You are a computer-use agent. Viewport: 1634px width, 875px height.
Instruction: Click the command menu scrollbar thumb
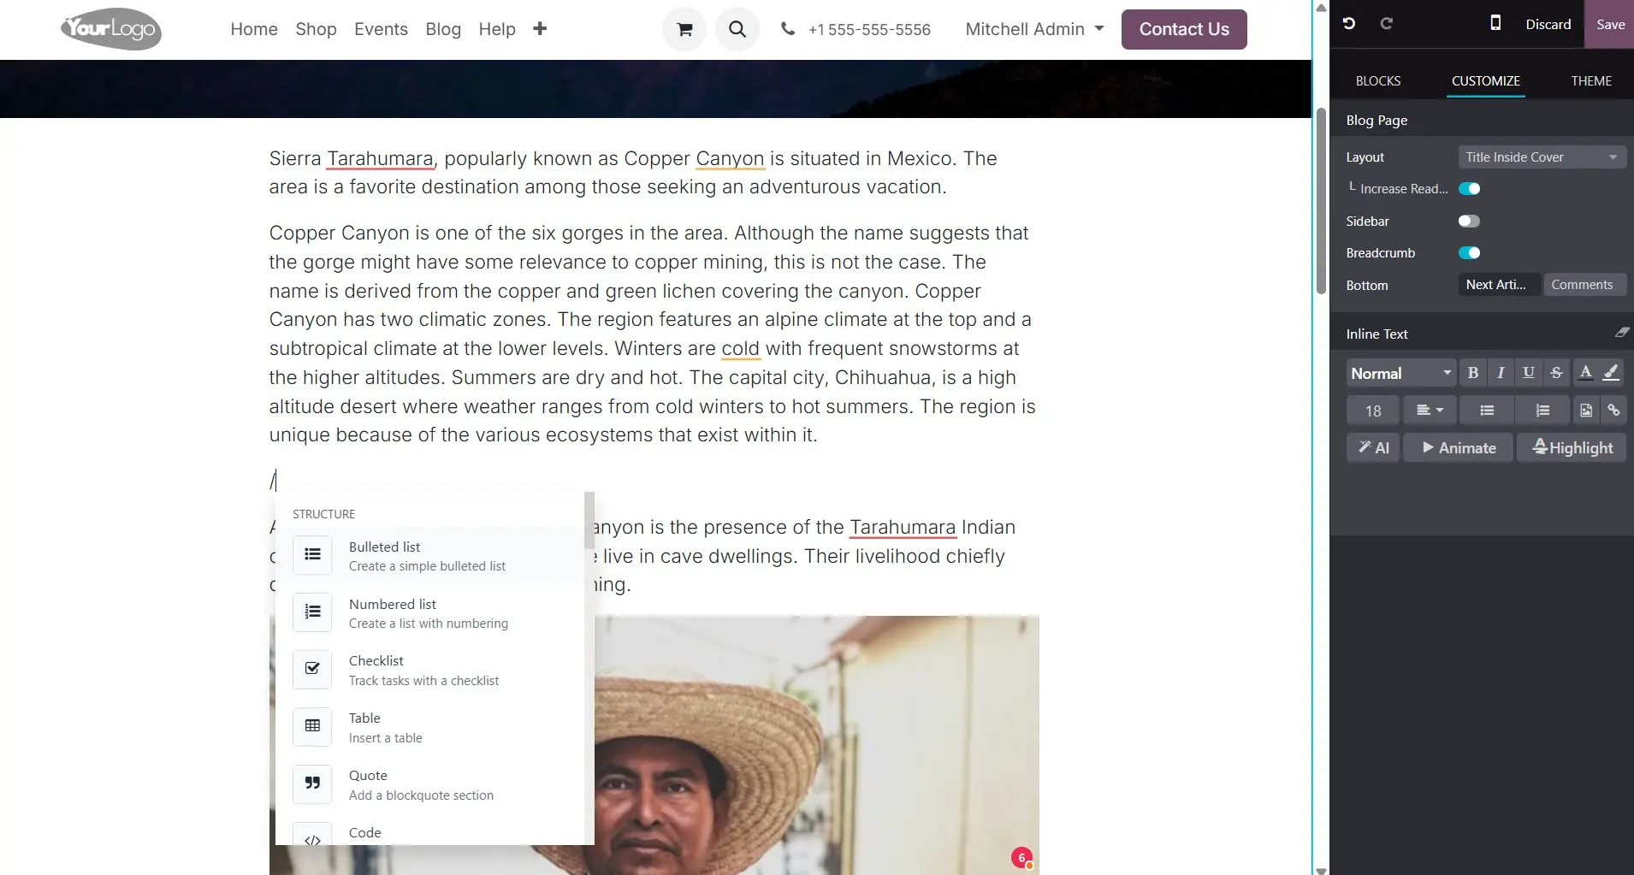589,520
